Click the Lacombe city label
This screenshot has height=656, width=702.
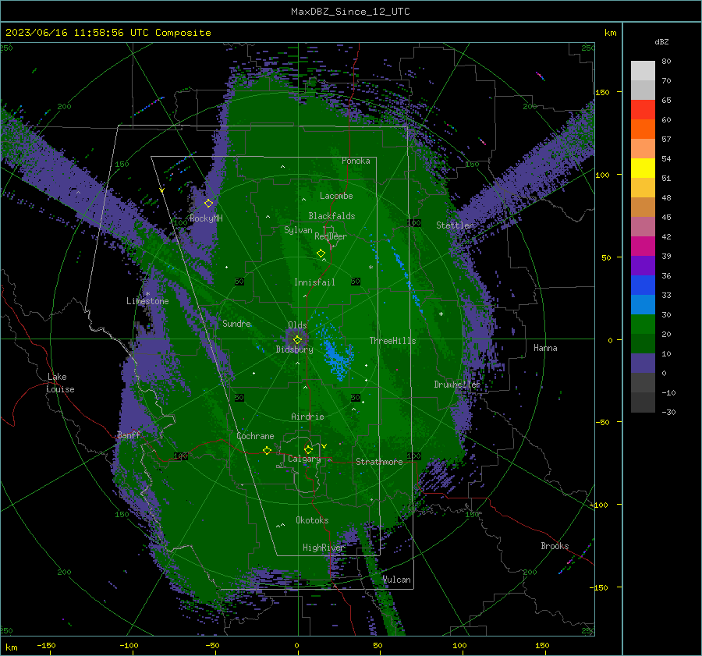point(336,196)
